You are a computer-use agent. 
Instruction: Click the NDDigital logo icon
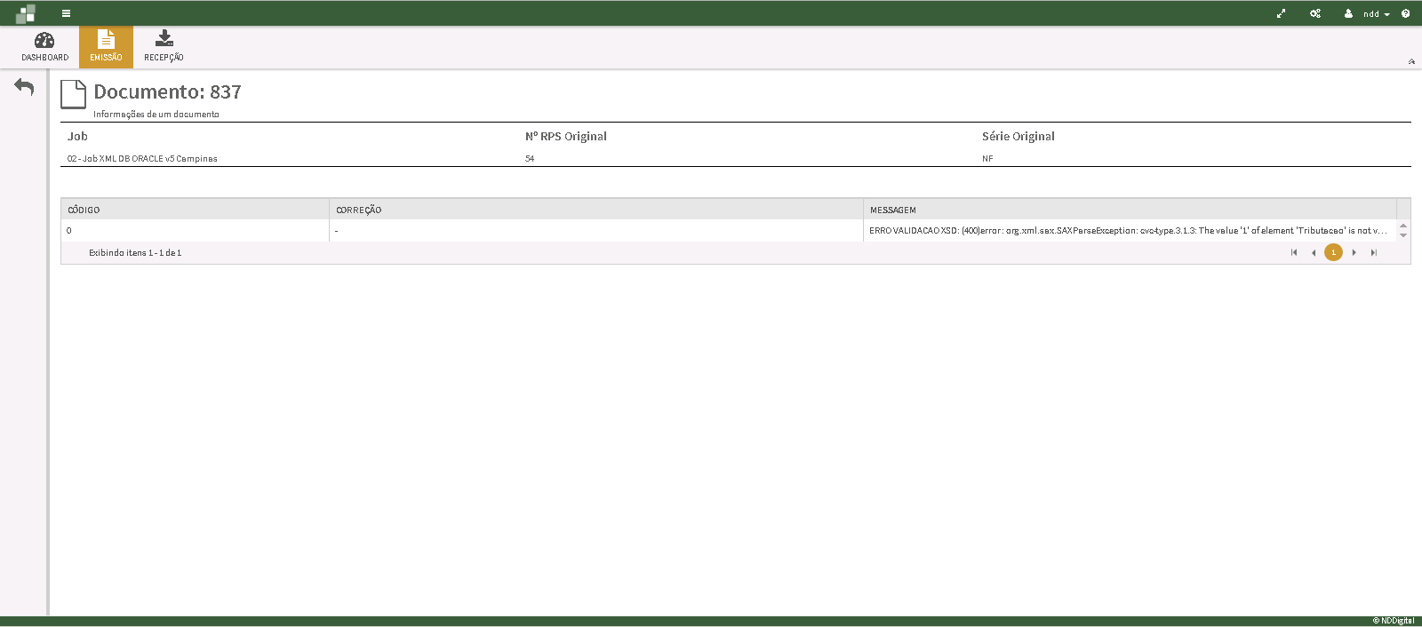click(x=26, y=13)
